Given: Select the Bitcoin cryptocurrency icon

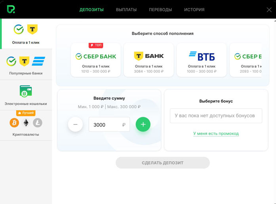Looking at the screenshot, I should (x=14, y=123).
